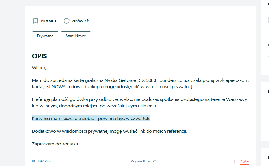The width and height of the screenshot is (269, 166).
Task: Click the Wyświetlenia: 23 view counter
Action: pyautogui.click(x=144, y=161)
